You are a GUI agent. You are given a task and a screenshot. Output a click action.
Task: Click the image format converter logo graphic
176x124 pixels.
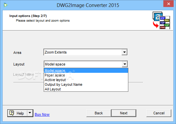point(161,21)
